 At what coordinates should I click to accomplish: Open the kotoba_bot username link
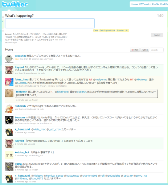click(x=22, y=152)
